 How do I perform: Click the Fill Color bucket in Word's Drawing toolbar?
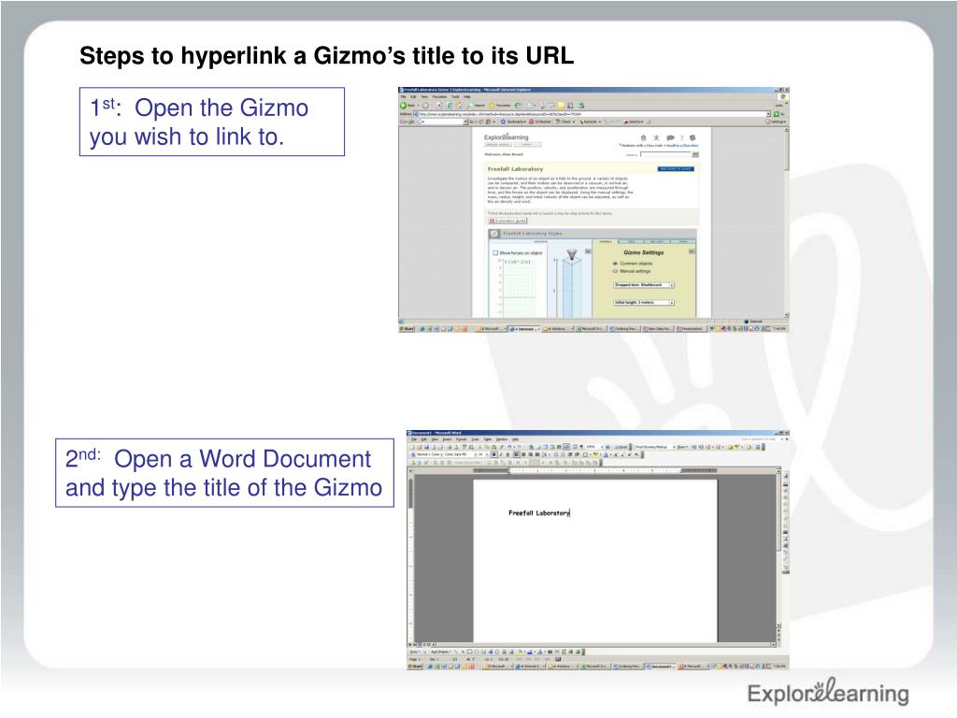521,652
